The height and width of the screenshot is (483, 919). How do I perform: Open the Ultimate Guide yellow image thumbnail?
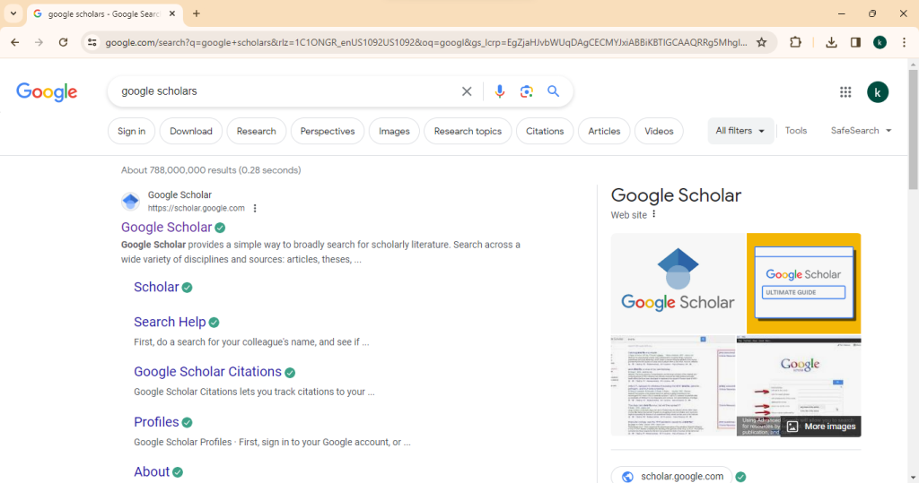coord(803,283)
